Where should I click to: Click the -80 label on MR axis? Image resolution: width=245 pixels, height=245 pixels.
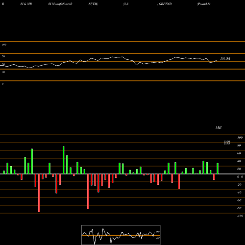pyautogui.click(x=239, y=208)
